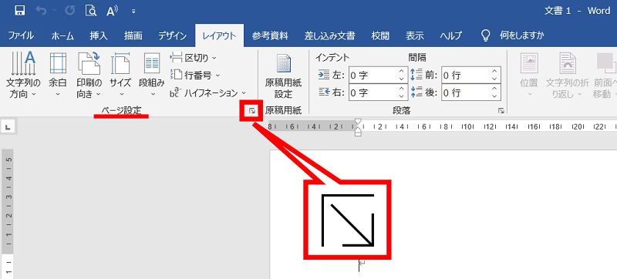Expand the ハイフネーション hyphenation dropdown
The width and height of the screenshot is (617, 279).
tap(207, 93)
